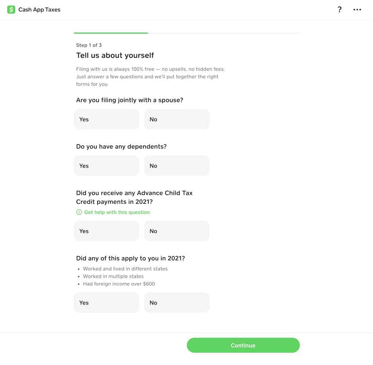Choose Yes for having dependents
This screenshot has width=373, height=365.
pyautogui.click(x=106, y=165)
